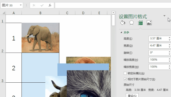Image resolution: width=171 pixels, height=97 pixels.
Task: Select the elephant picture
Action: pyautogui.click(x=40, y=38)
